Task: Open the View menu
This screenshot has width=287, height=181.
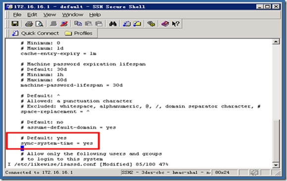Action: click(x=49, y=15)
